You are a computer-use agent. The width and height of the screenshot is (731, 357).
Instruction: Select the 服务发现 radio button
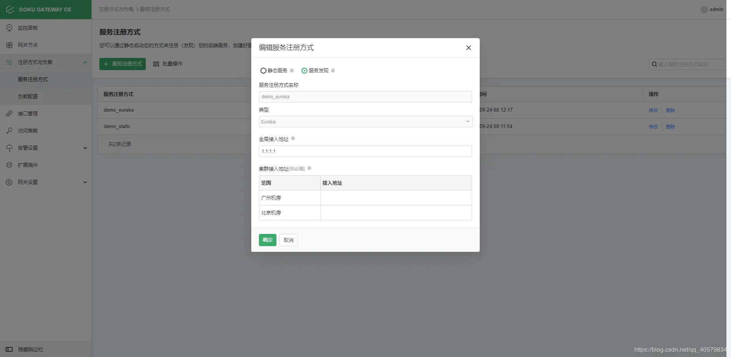point(304,70)
